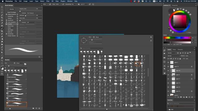The image size is (198, 111).
Task: Open the Brush Settings panel menu
Action: [41, 6]
